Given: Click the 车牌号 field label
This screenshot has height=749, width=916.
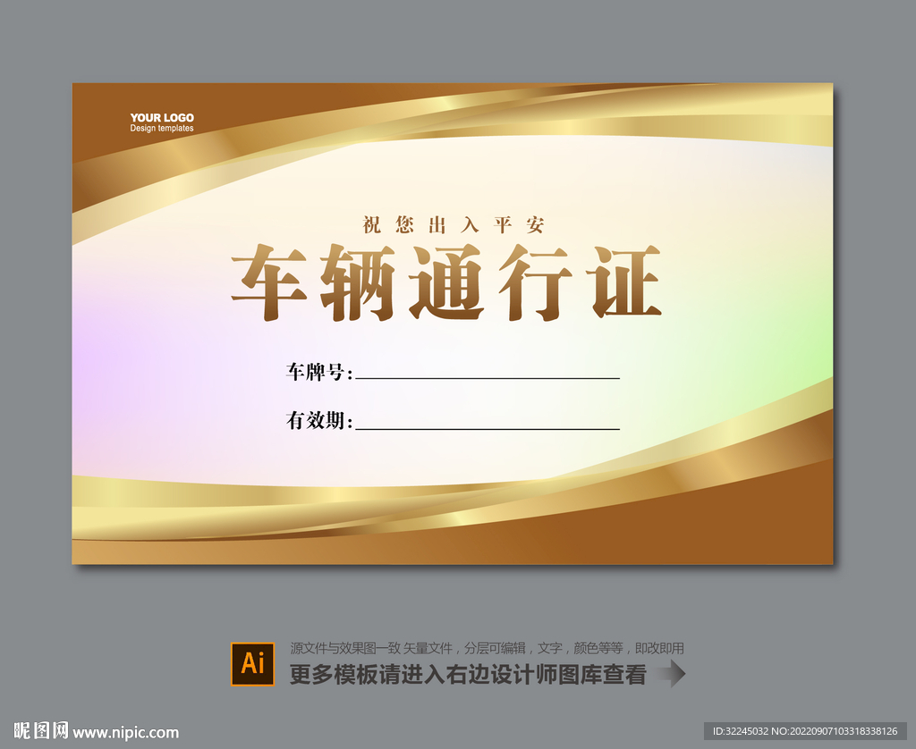Looking at the screenshot, I should coord(313,370).
